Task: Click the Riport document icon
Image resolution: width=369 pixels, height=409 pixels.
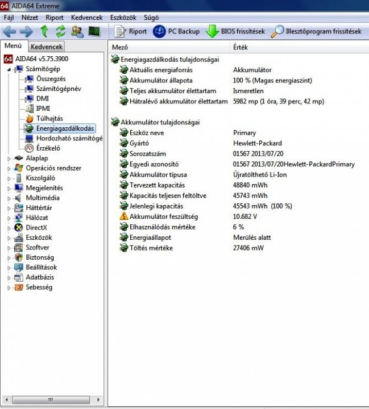Action: [x=120, y=32]
